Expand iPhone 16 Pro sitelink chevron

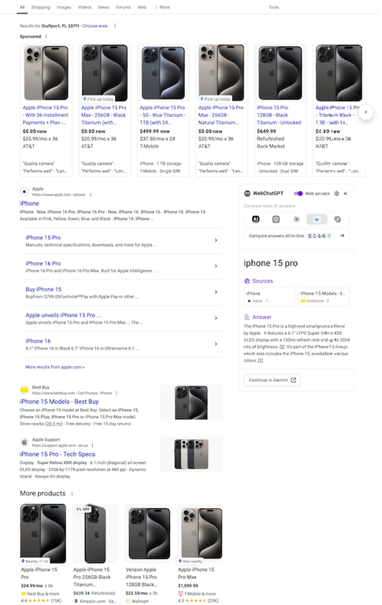[216, 266]
